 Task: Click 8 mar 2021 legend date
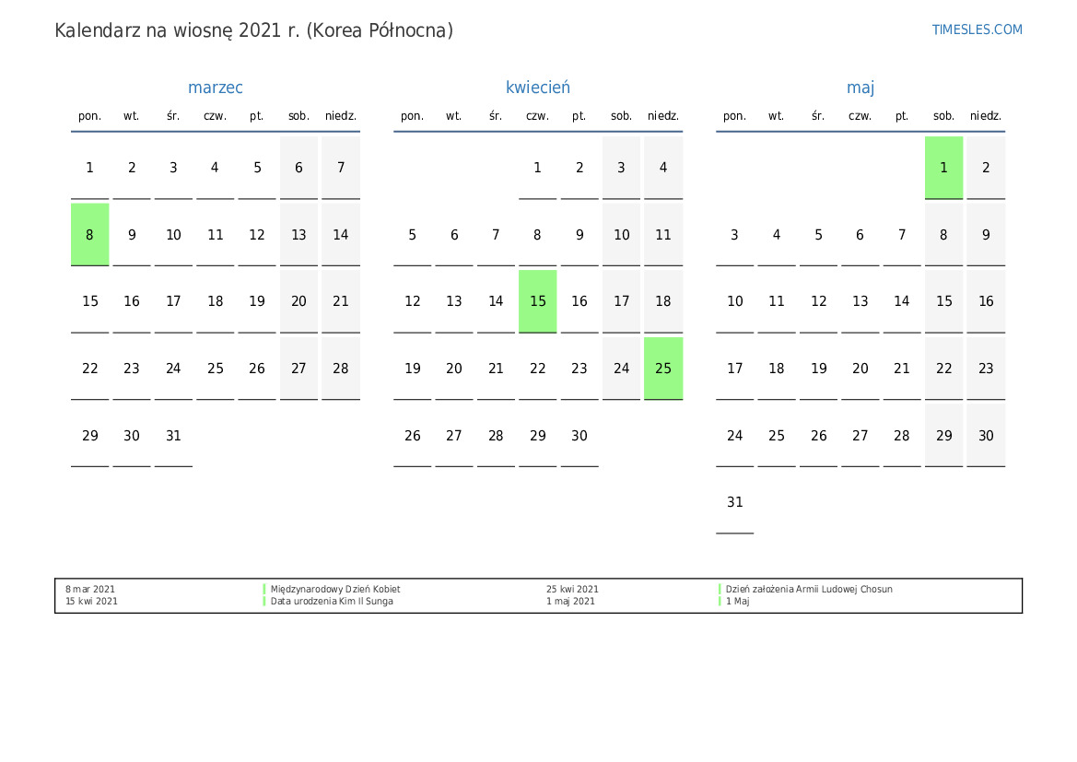pos(90,589)
